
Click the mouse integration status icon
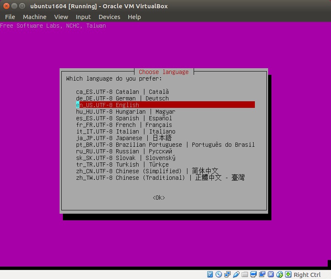(x=280, y=274)
